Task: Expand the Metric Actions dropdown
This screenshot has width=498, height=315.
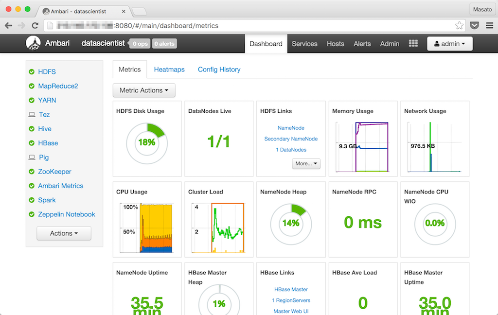Action: pos(144,90)
